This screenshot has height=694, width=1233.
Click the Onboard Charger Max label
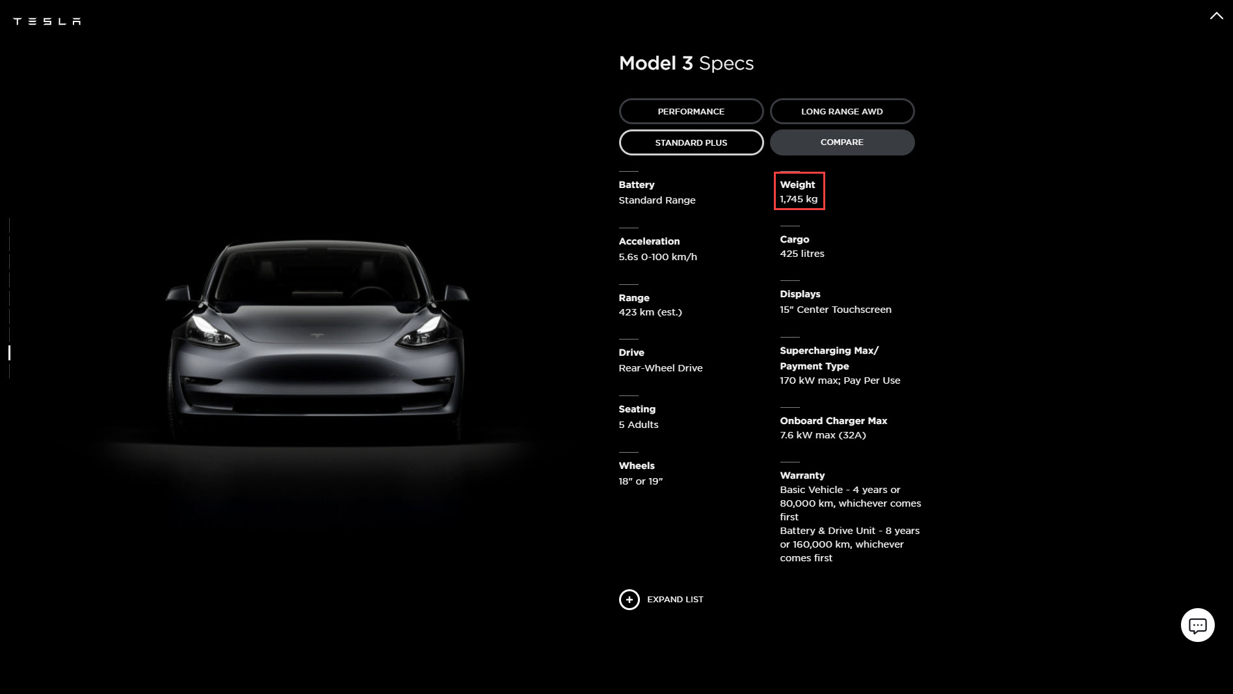pos(834,421)
